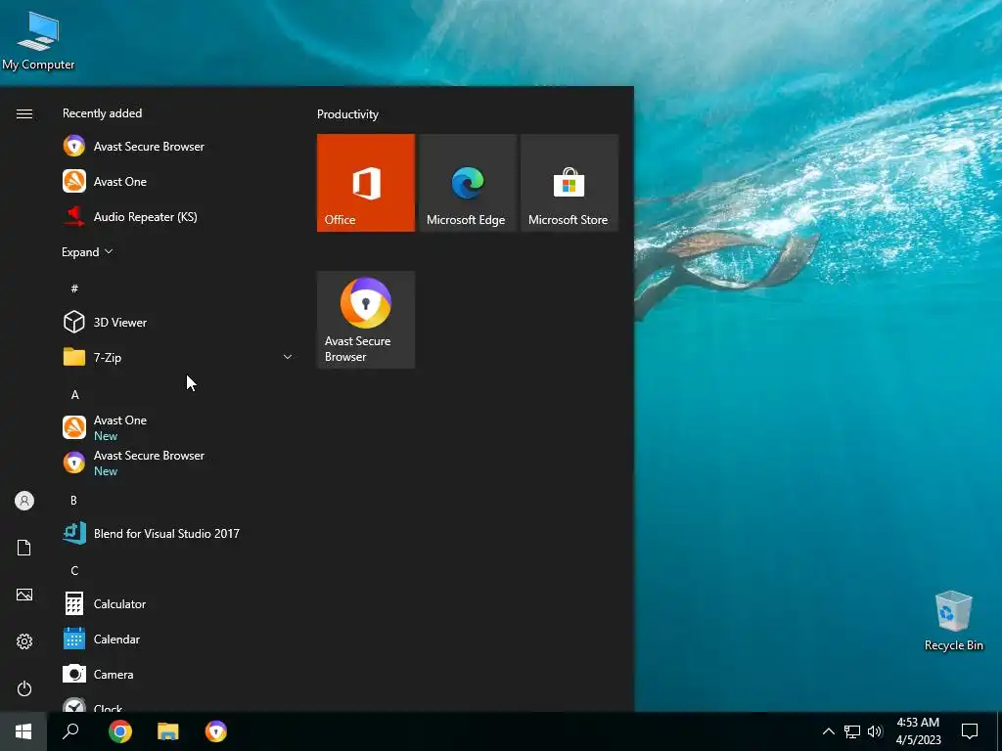Image resolution: width=1002 pixels, height=751 pixels.
Task: Open the Calendar app
Action: coord(177,639)
